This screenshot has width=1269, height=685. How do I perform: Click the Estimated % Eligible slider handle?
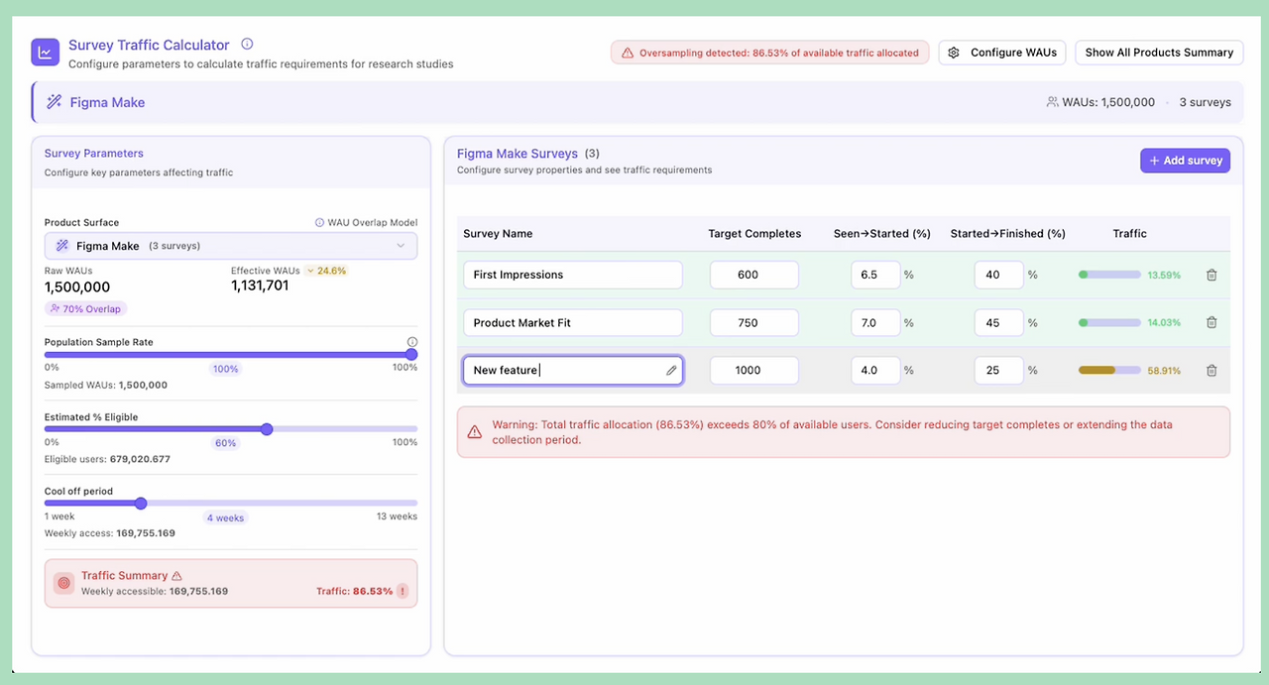click(x=267, y=429)
